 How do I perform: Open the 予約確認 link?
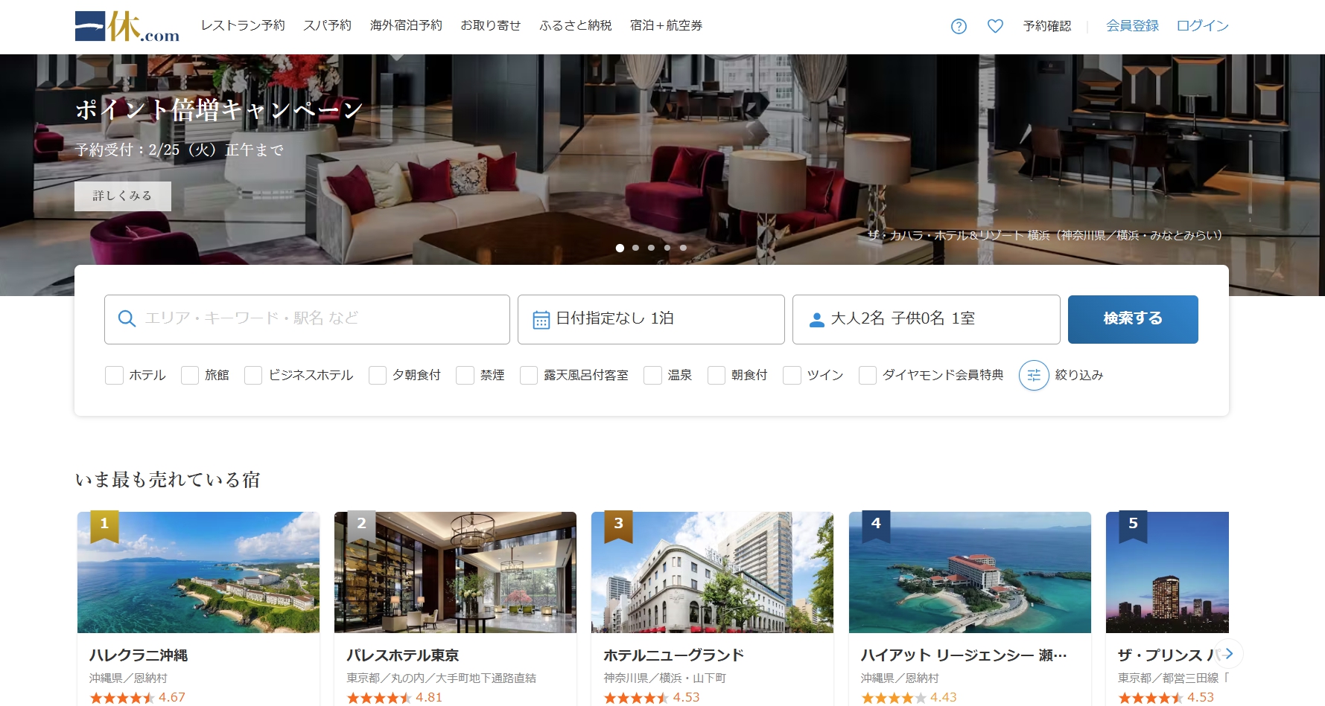point(1046,26)
